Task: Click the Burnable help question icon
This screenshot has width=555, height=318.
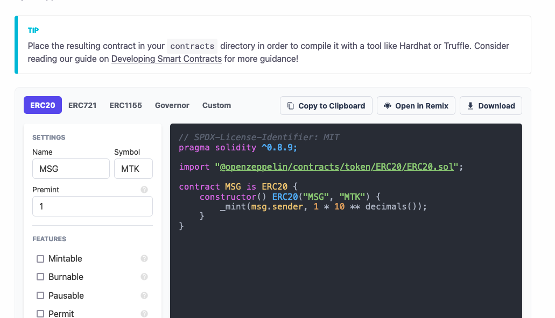Action: pyautogui.click(x=144, y=277)
